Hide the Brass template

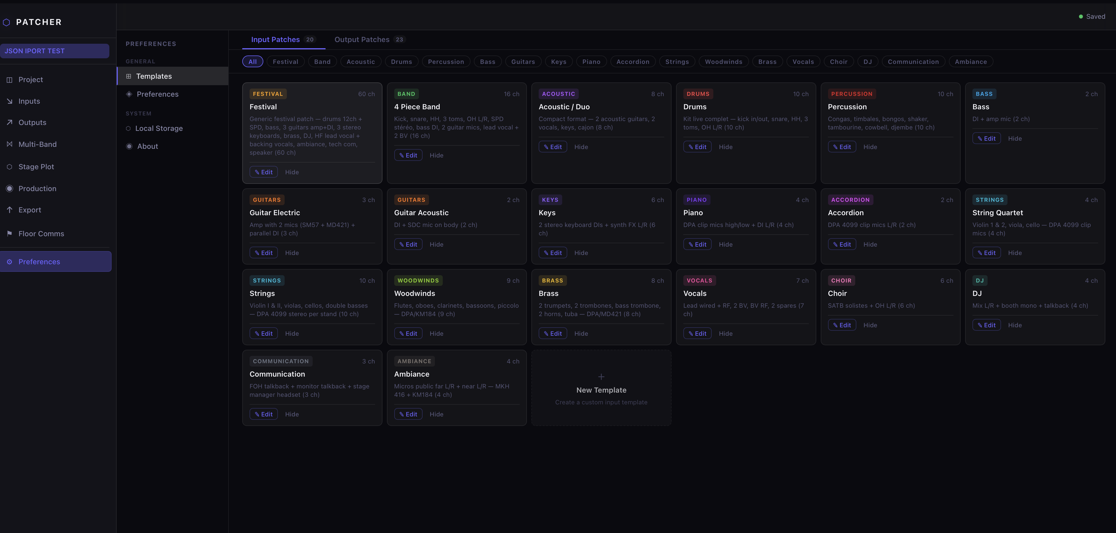(x=581, y=333)
